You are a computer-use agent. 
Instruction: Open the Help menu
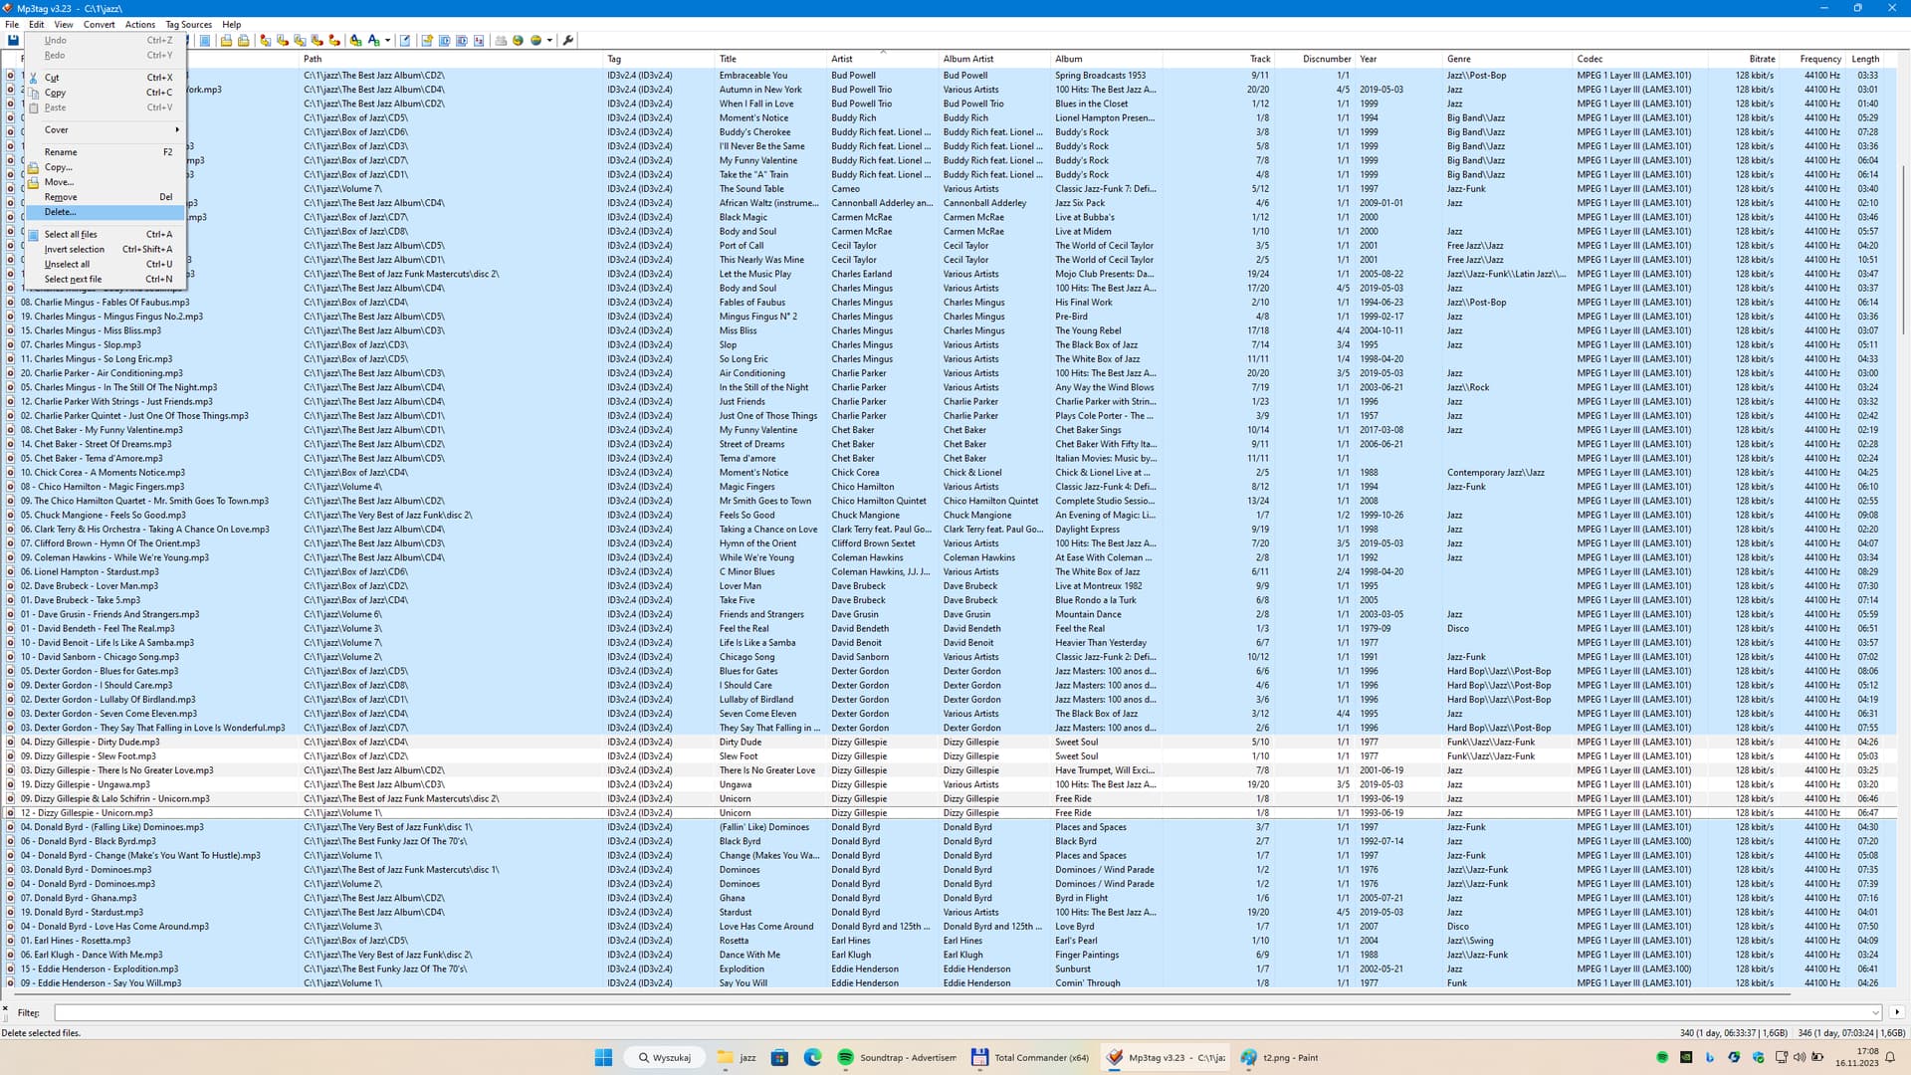point(231,24)
